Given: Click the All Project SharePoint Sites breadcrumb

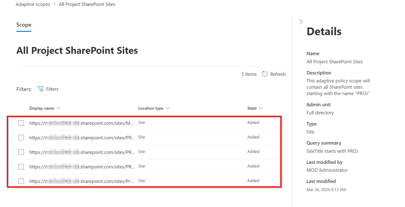Looking at the screenshot, I should (87, 4).
